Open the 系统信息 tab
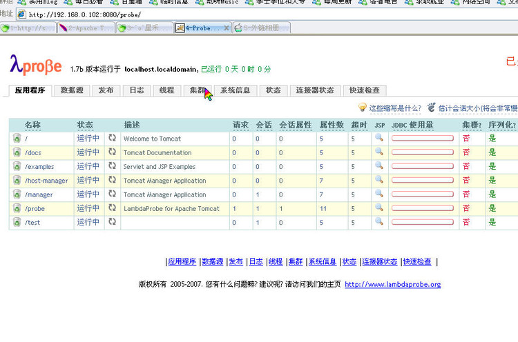Image resolution: width=518 pixels, height=342 pixels. coord(236,90)
